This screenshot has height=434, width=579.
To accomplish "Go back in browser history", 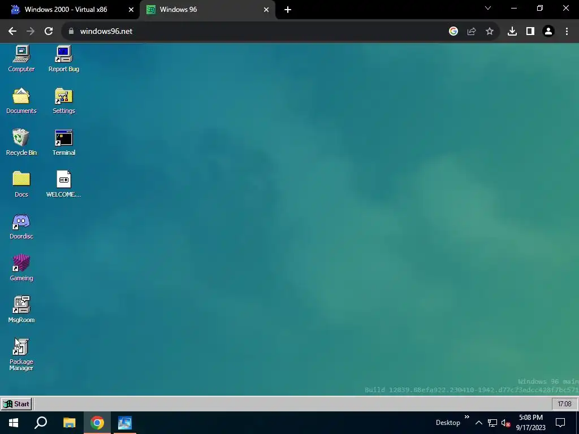I will tap(12, 32).
